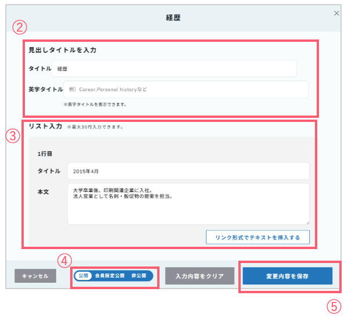Select the 公開 visibility option
Image resolution: width=348 pixels, height=317 pixels.
83,276
